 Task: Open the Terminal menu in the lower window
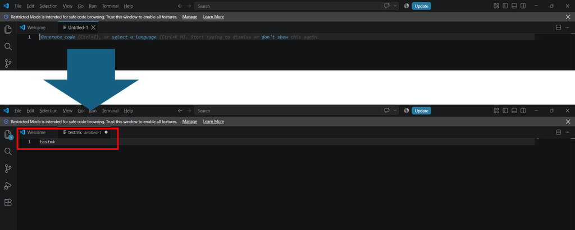[110, 111]
